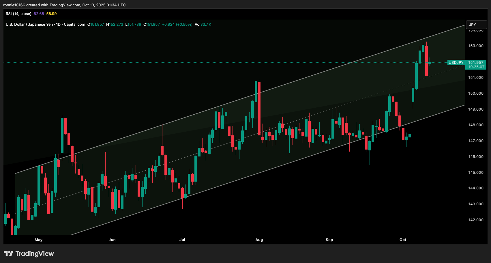The width and height of the screenshot is (491, 263).
Task: Select the Open value O151.857
Action: coord(95,25)
